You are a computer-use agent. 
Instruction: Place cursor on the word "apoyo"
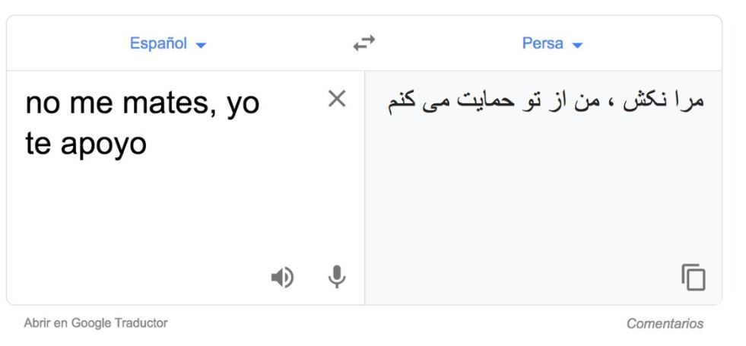click(106, 144)
